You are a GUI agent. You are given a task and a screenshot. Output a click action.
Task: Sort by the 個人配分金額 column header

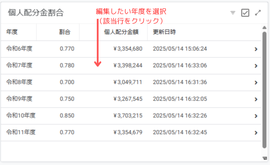(121, 32)
